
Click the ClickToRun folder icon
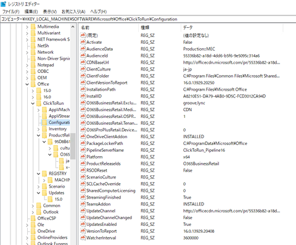point(39,103)
